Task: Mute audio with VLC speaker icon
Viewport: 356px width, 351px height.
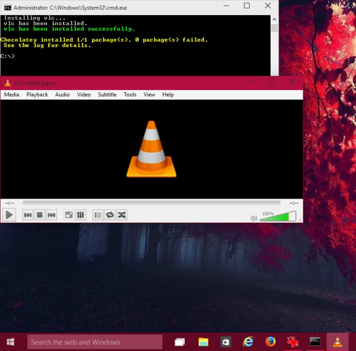Action: coord(253,218)
